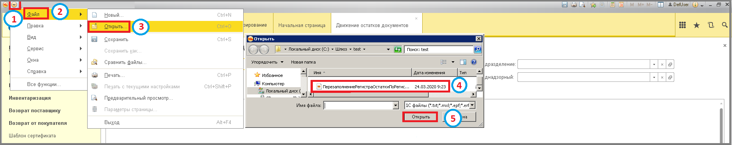This screenshot has width=732, height=145.
Task: Expand view options arrow in dialog
Action: (x=453, y=62)
